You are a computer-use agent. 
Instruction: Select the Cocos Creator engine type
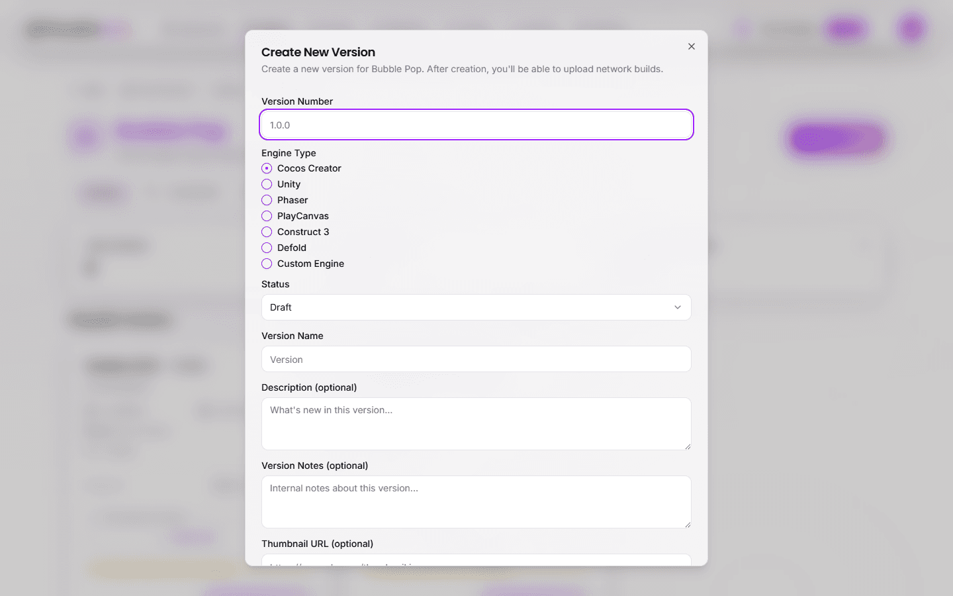(x=267, y=168)
